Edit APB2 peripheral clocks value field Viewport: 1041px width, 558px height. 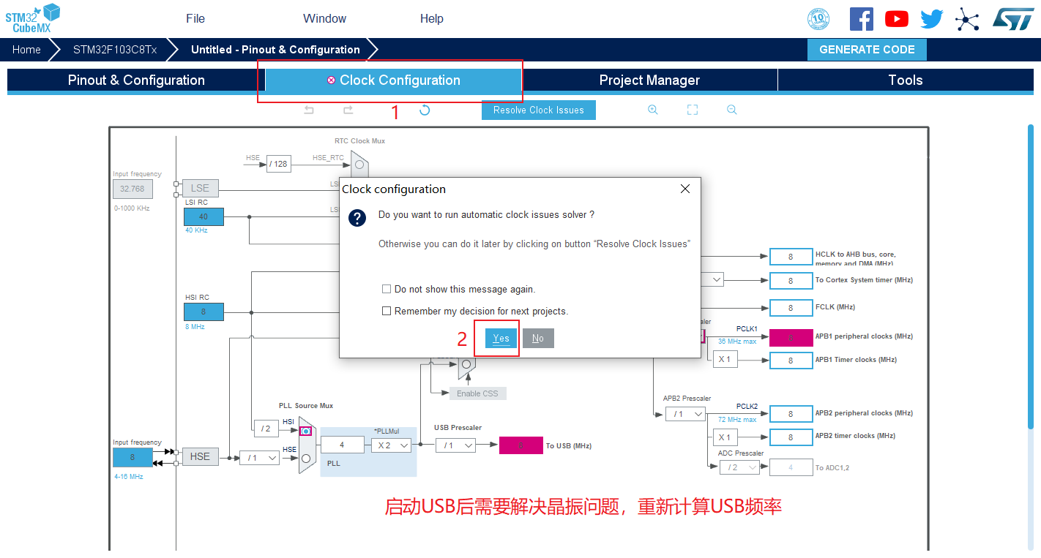pos(791,414)
